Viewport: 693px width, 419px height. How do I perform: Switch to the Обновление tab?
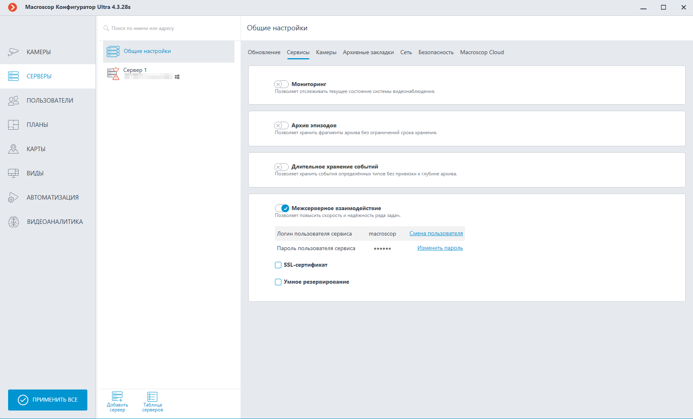point(264,53)
